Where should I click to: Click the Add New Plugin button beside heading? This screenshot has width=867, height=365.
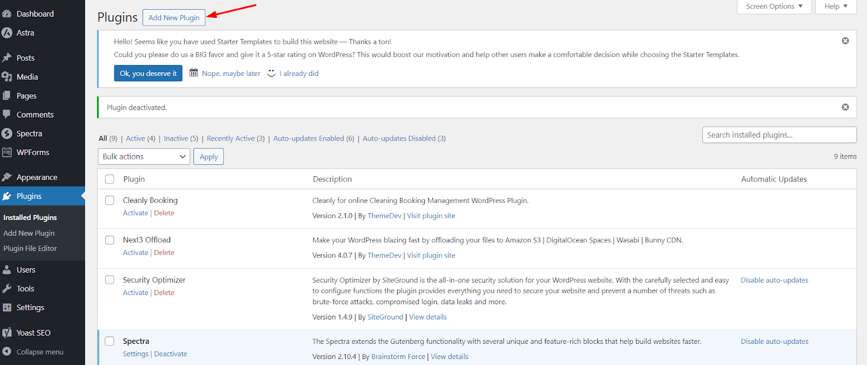(x=174, y=17)
